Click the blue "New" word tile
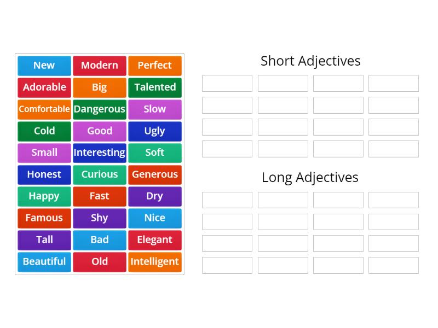Viewport: 438px width, 328px height. click(44, 66)
